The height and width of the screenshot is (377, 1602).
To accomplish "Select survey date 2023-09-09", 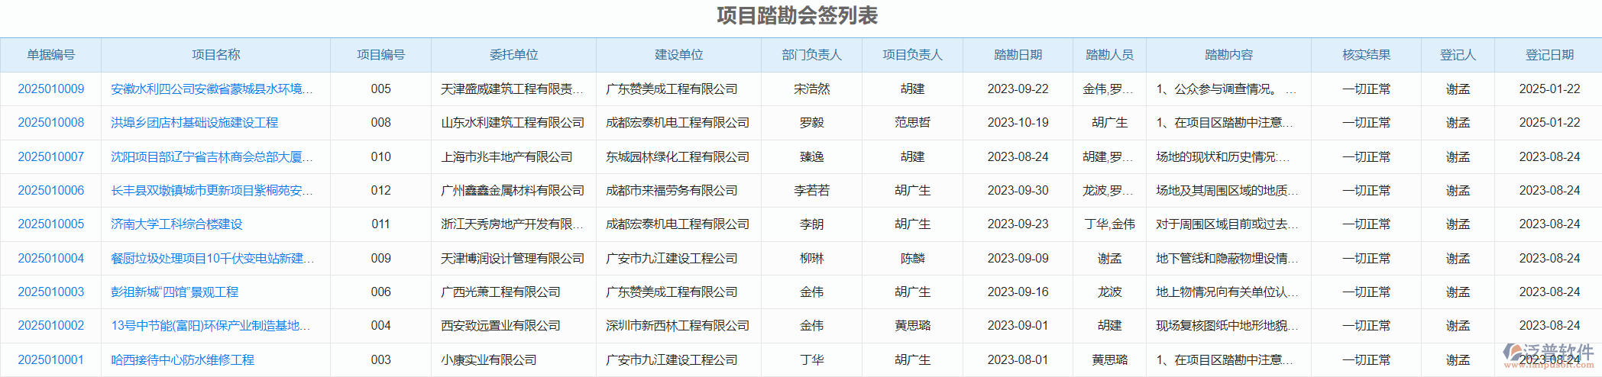I will pos(1018,259).
